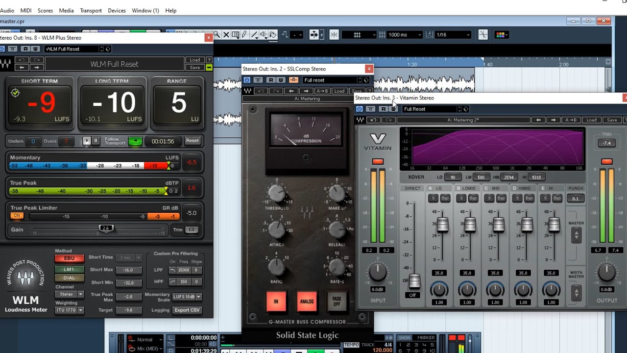Toggle True Peak Limiter ON button
This screenshot has width=627, height=353.
click(17, 216)
